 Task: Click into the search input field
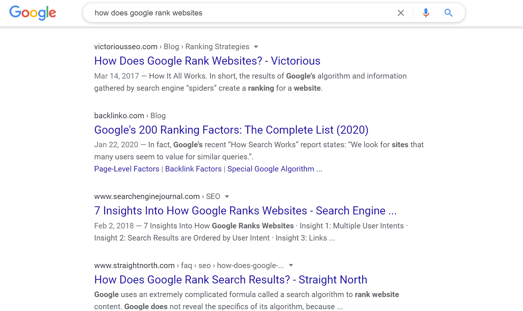coord(243,13)
